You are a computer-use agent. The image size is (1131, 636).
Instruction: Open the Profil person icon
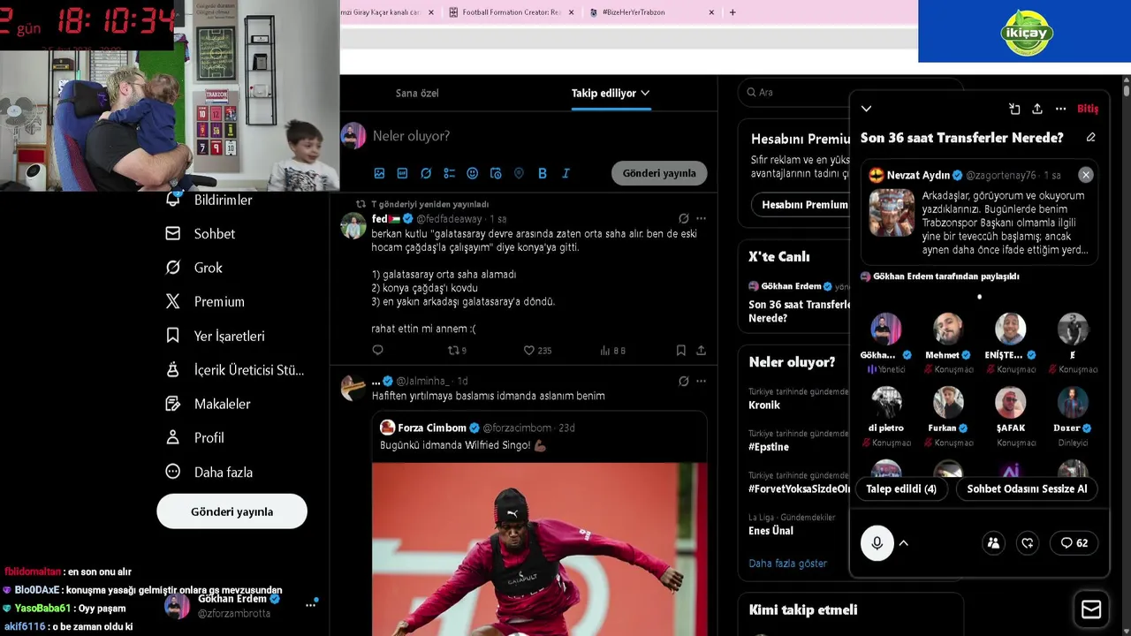click(173, 437)
